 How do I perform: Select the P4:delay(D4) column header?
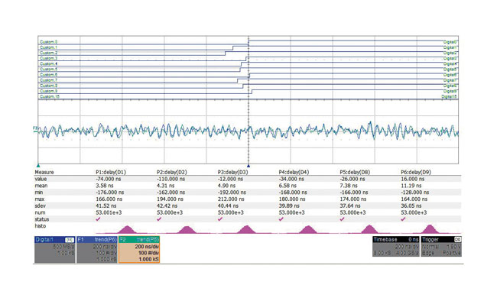coord(294,172)
